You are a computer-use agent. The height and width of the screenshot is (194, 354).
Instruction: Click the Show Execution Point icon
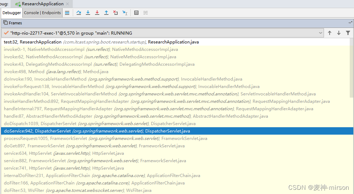tap(67, 13)
